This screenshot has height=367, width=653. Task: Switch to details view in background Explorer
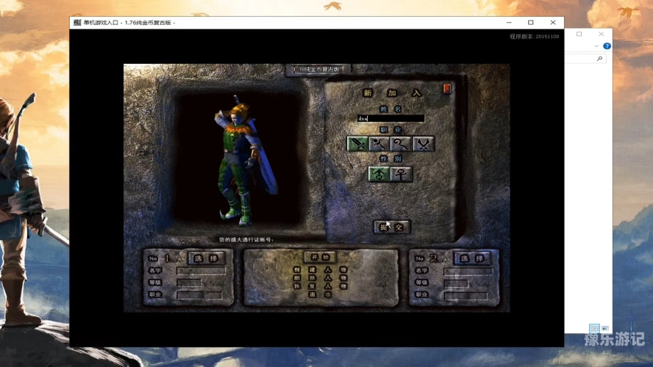594,328
